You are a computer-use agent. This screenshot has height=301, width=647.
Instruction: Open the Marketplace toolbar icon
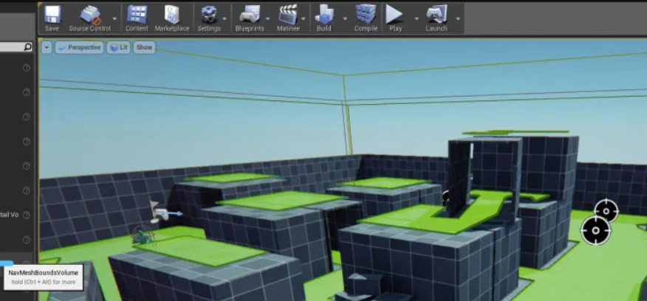point(171,18)
